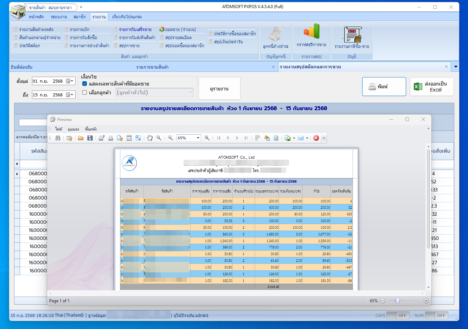Open the ไฟล์ menu in Preview window
This screenshot has height=329, width=468.
point(58,129)
